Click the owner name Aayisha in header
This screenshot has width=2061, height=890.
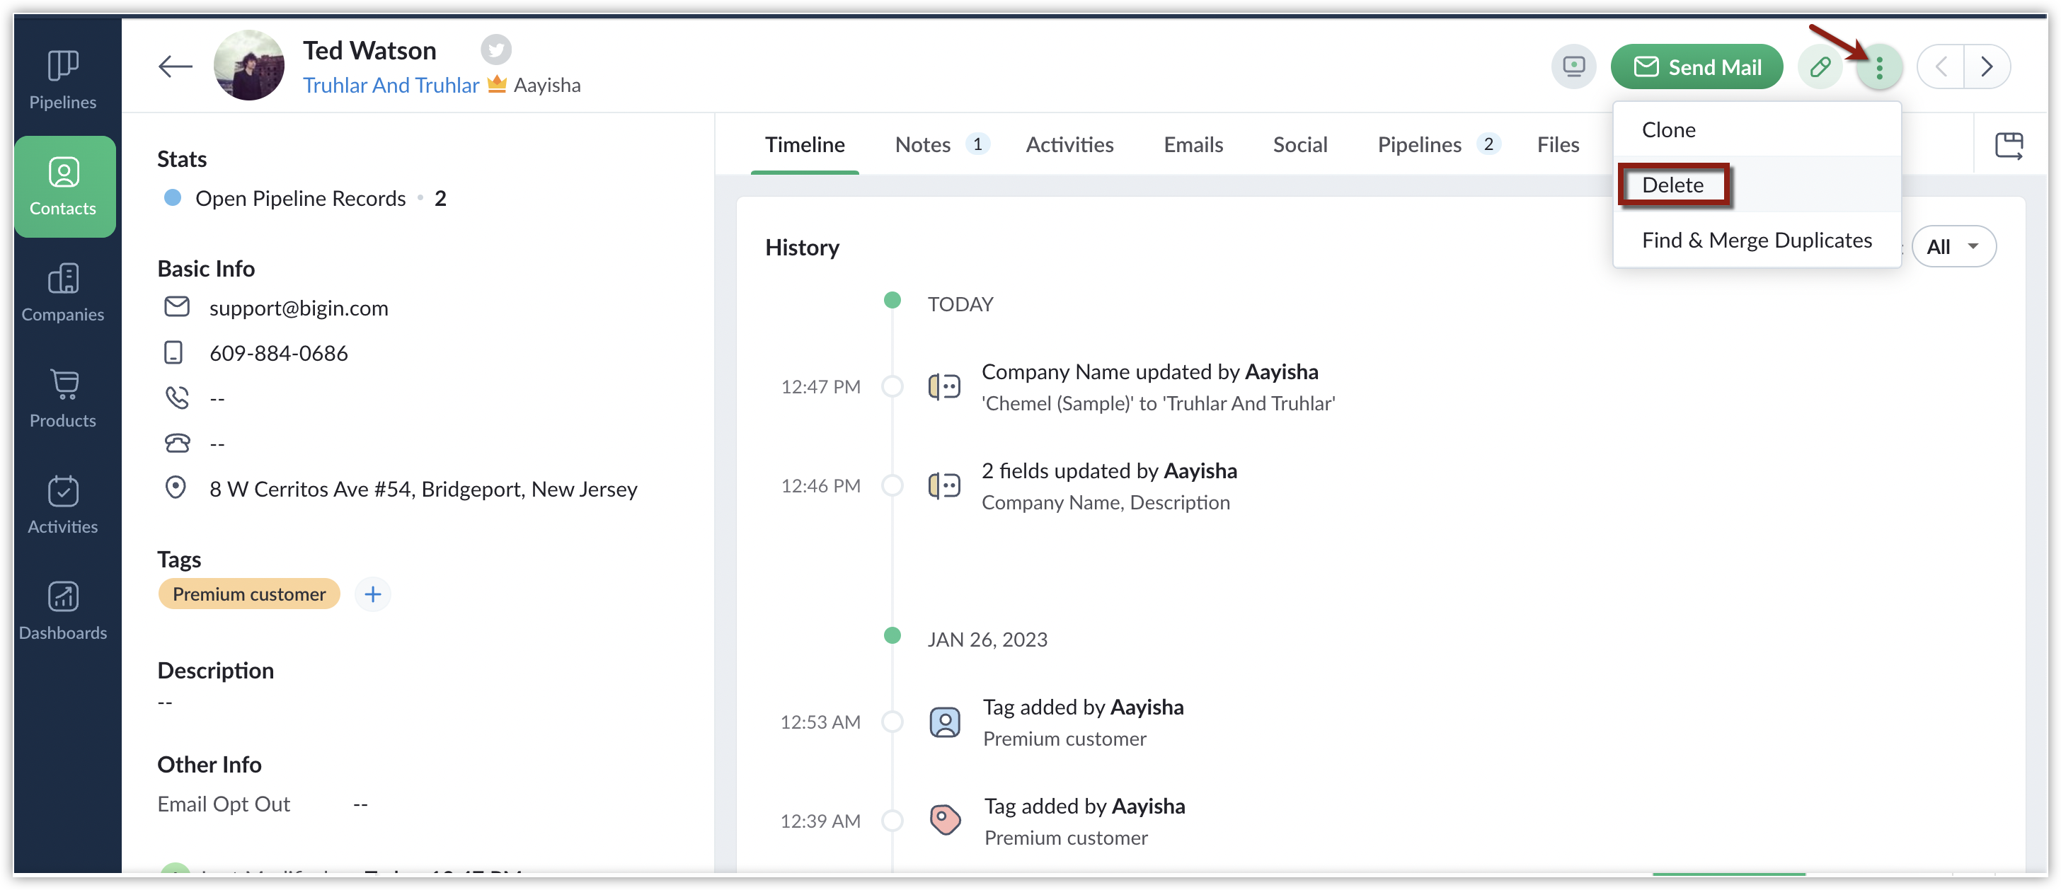tap(547, 85)
